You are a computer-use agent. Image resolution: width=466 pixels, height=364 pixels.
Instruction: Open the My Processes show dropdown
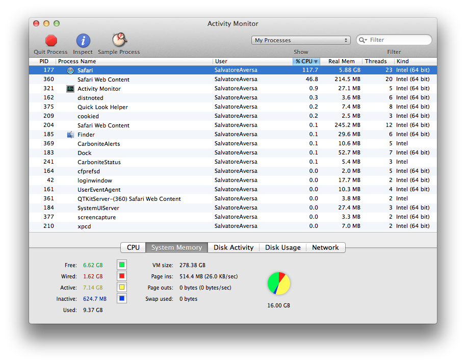(x=301, y=40)
